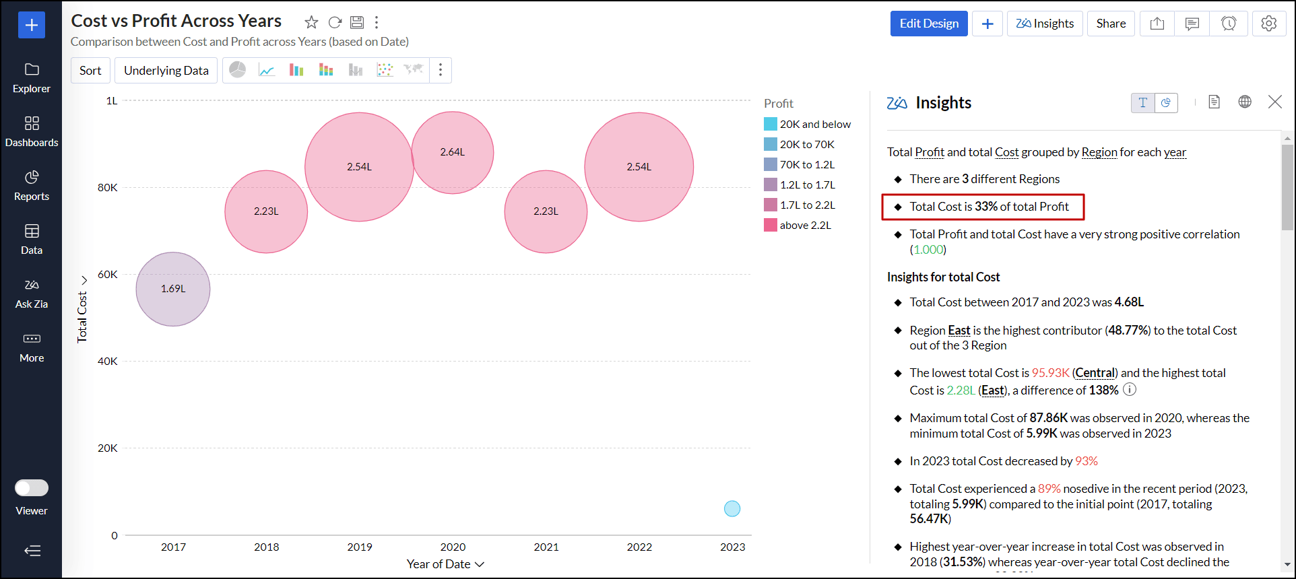Open the Underlying Data view
Screen dimensions: 1296x579
[x=166, y=70]
